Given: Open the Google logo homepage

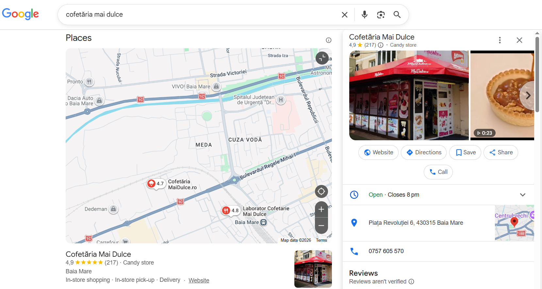Looking at the screenshot, I should click(x=20, y=14).
